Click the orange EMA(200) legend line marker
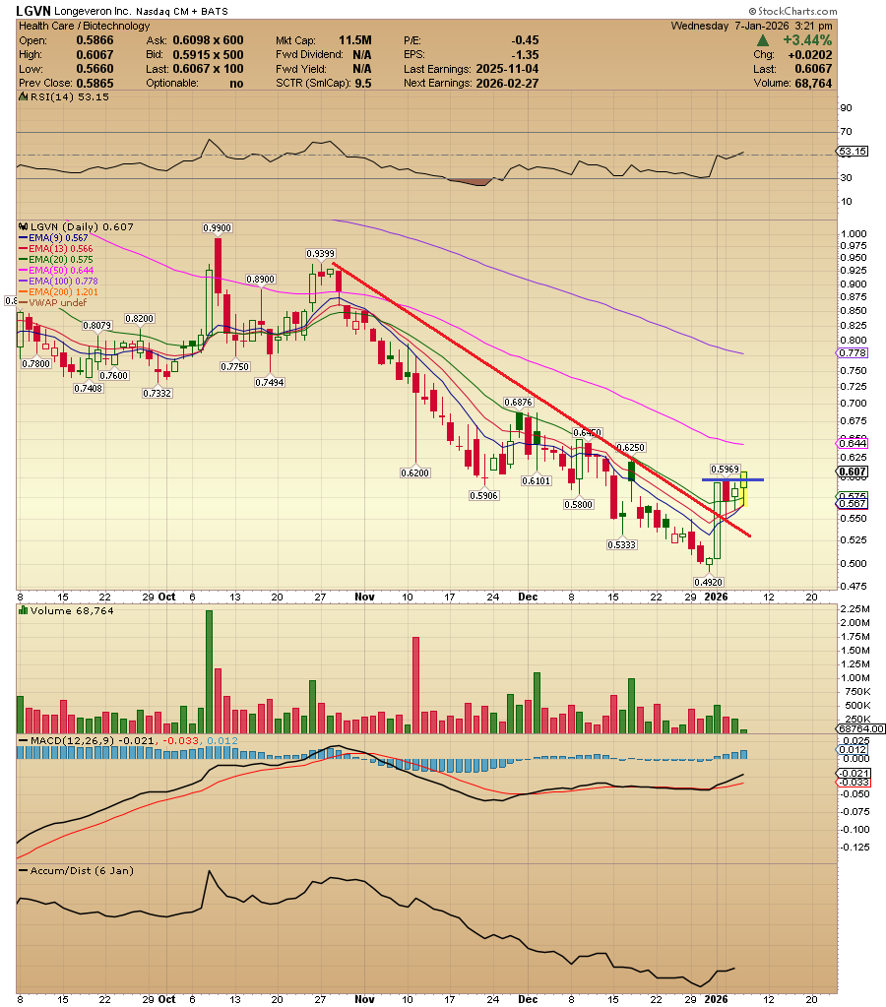The width and height of the screenshot is (886, 1007). [24, 292]
